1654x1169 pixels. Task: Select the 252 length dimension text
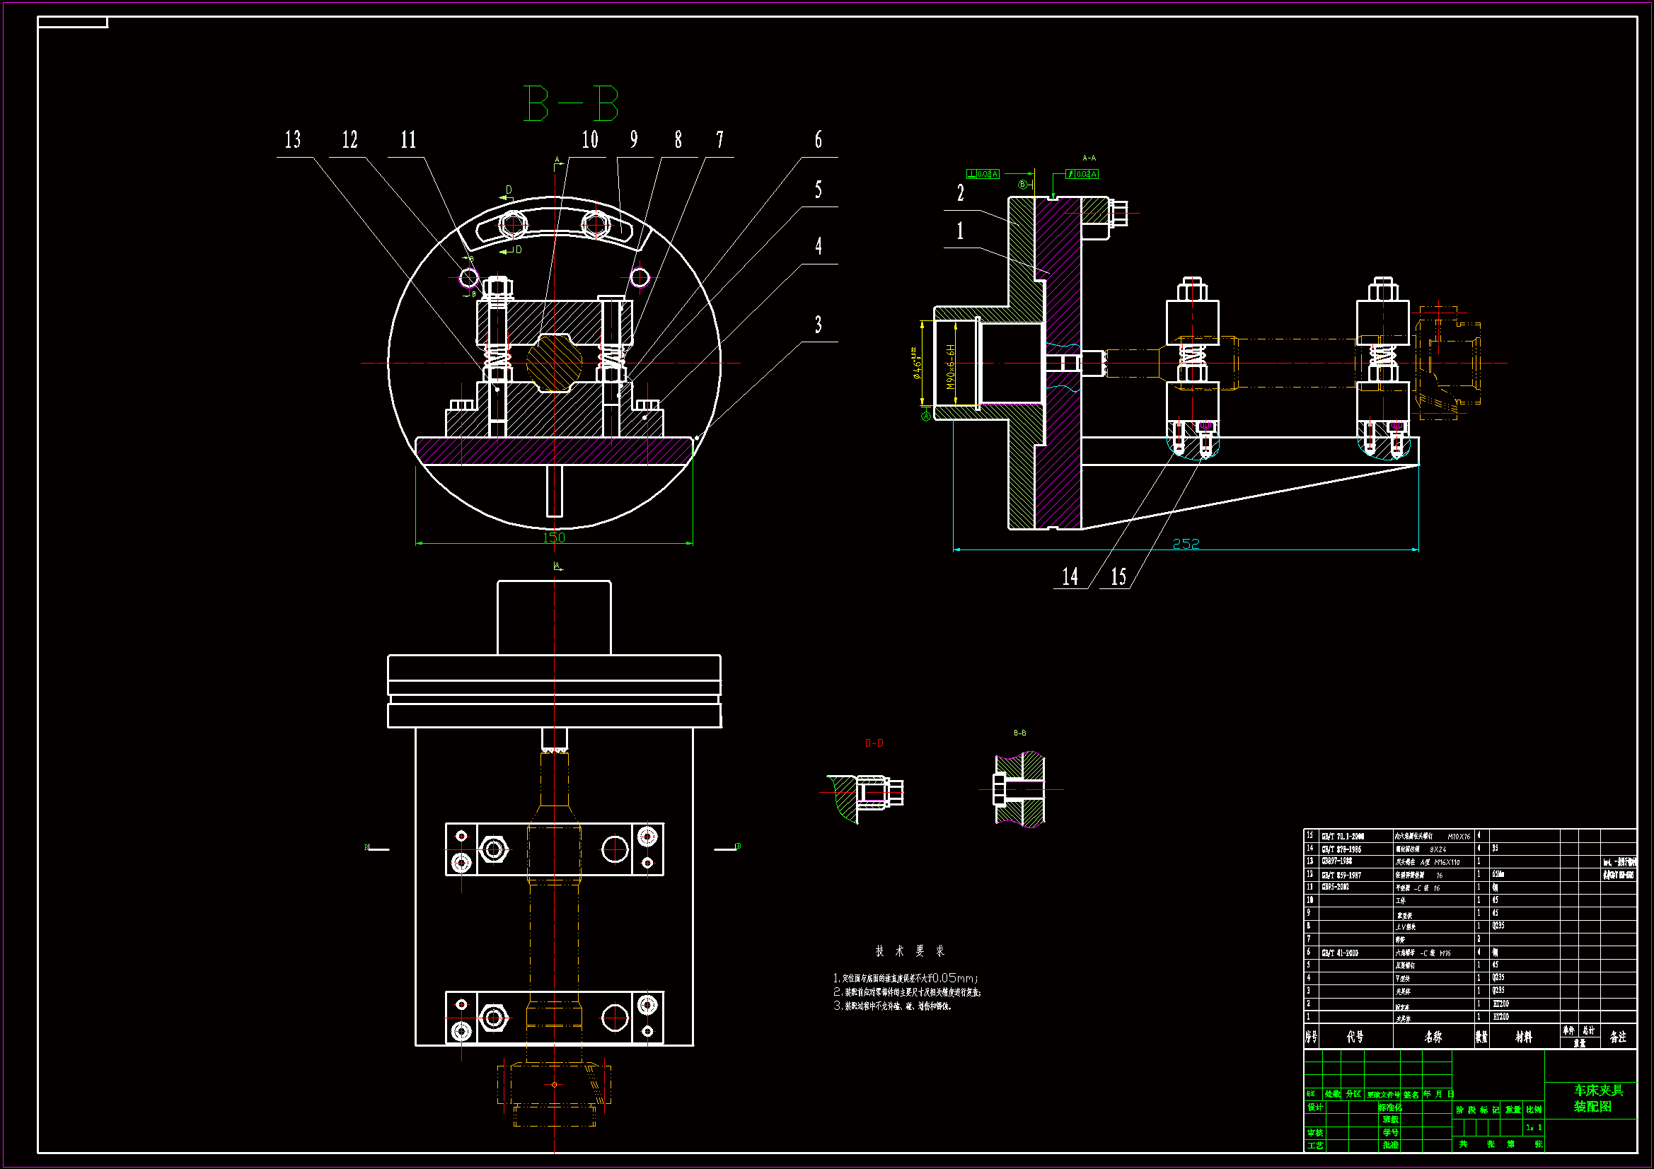pyautogui.click(x=1186, y=544)
